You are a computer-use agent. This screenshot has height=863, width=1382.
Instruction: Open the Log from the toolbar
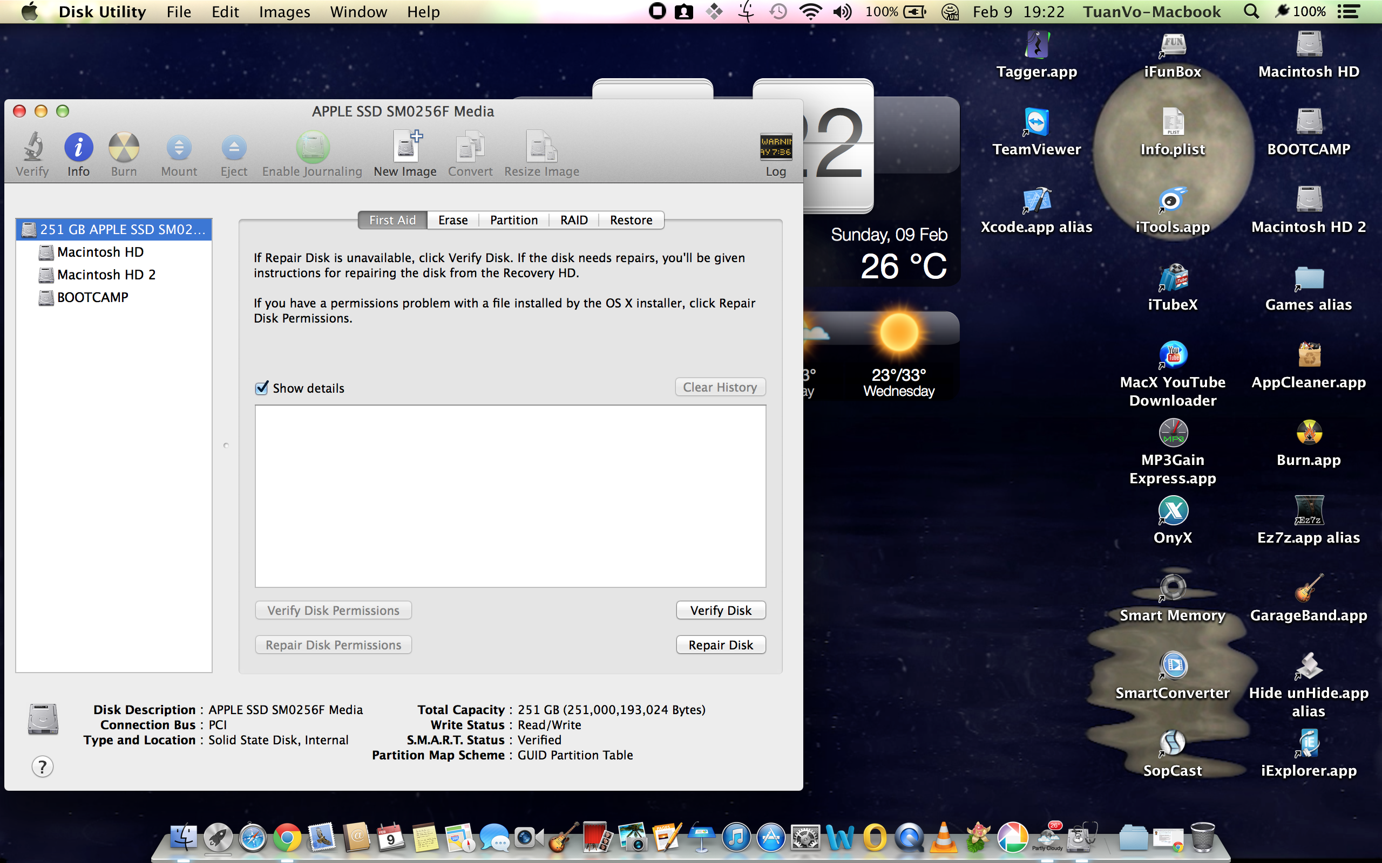(776, 147)
